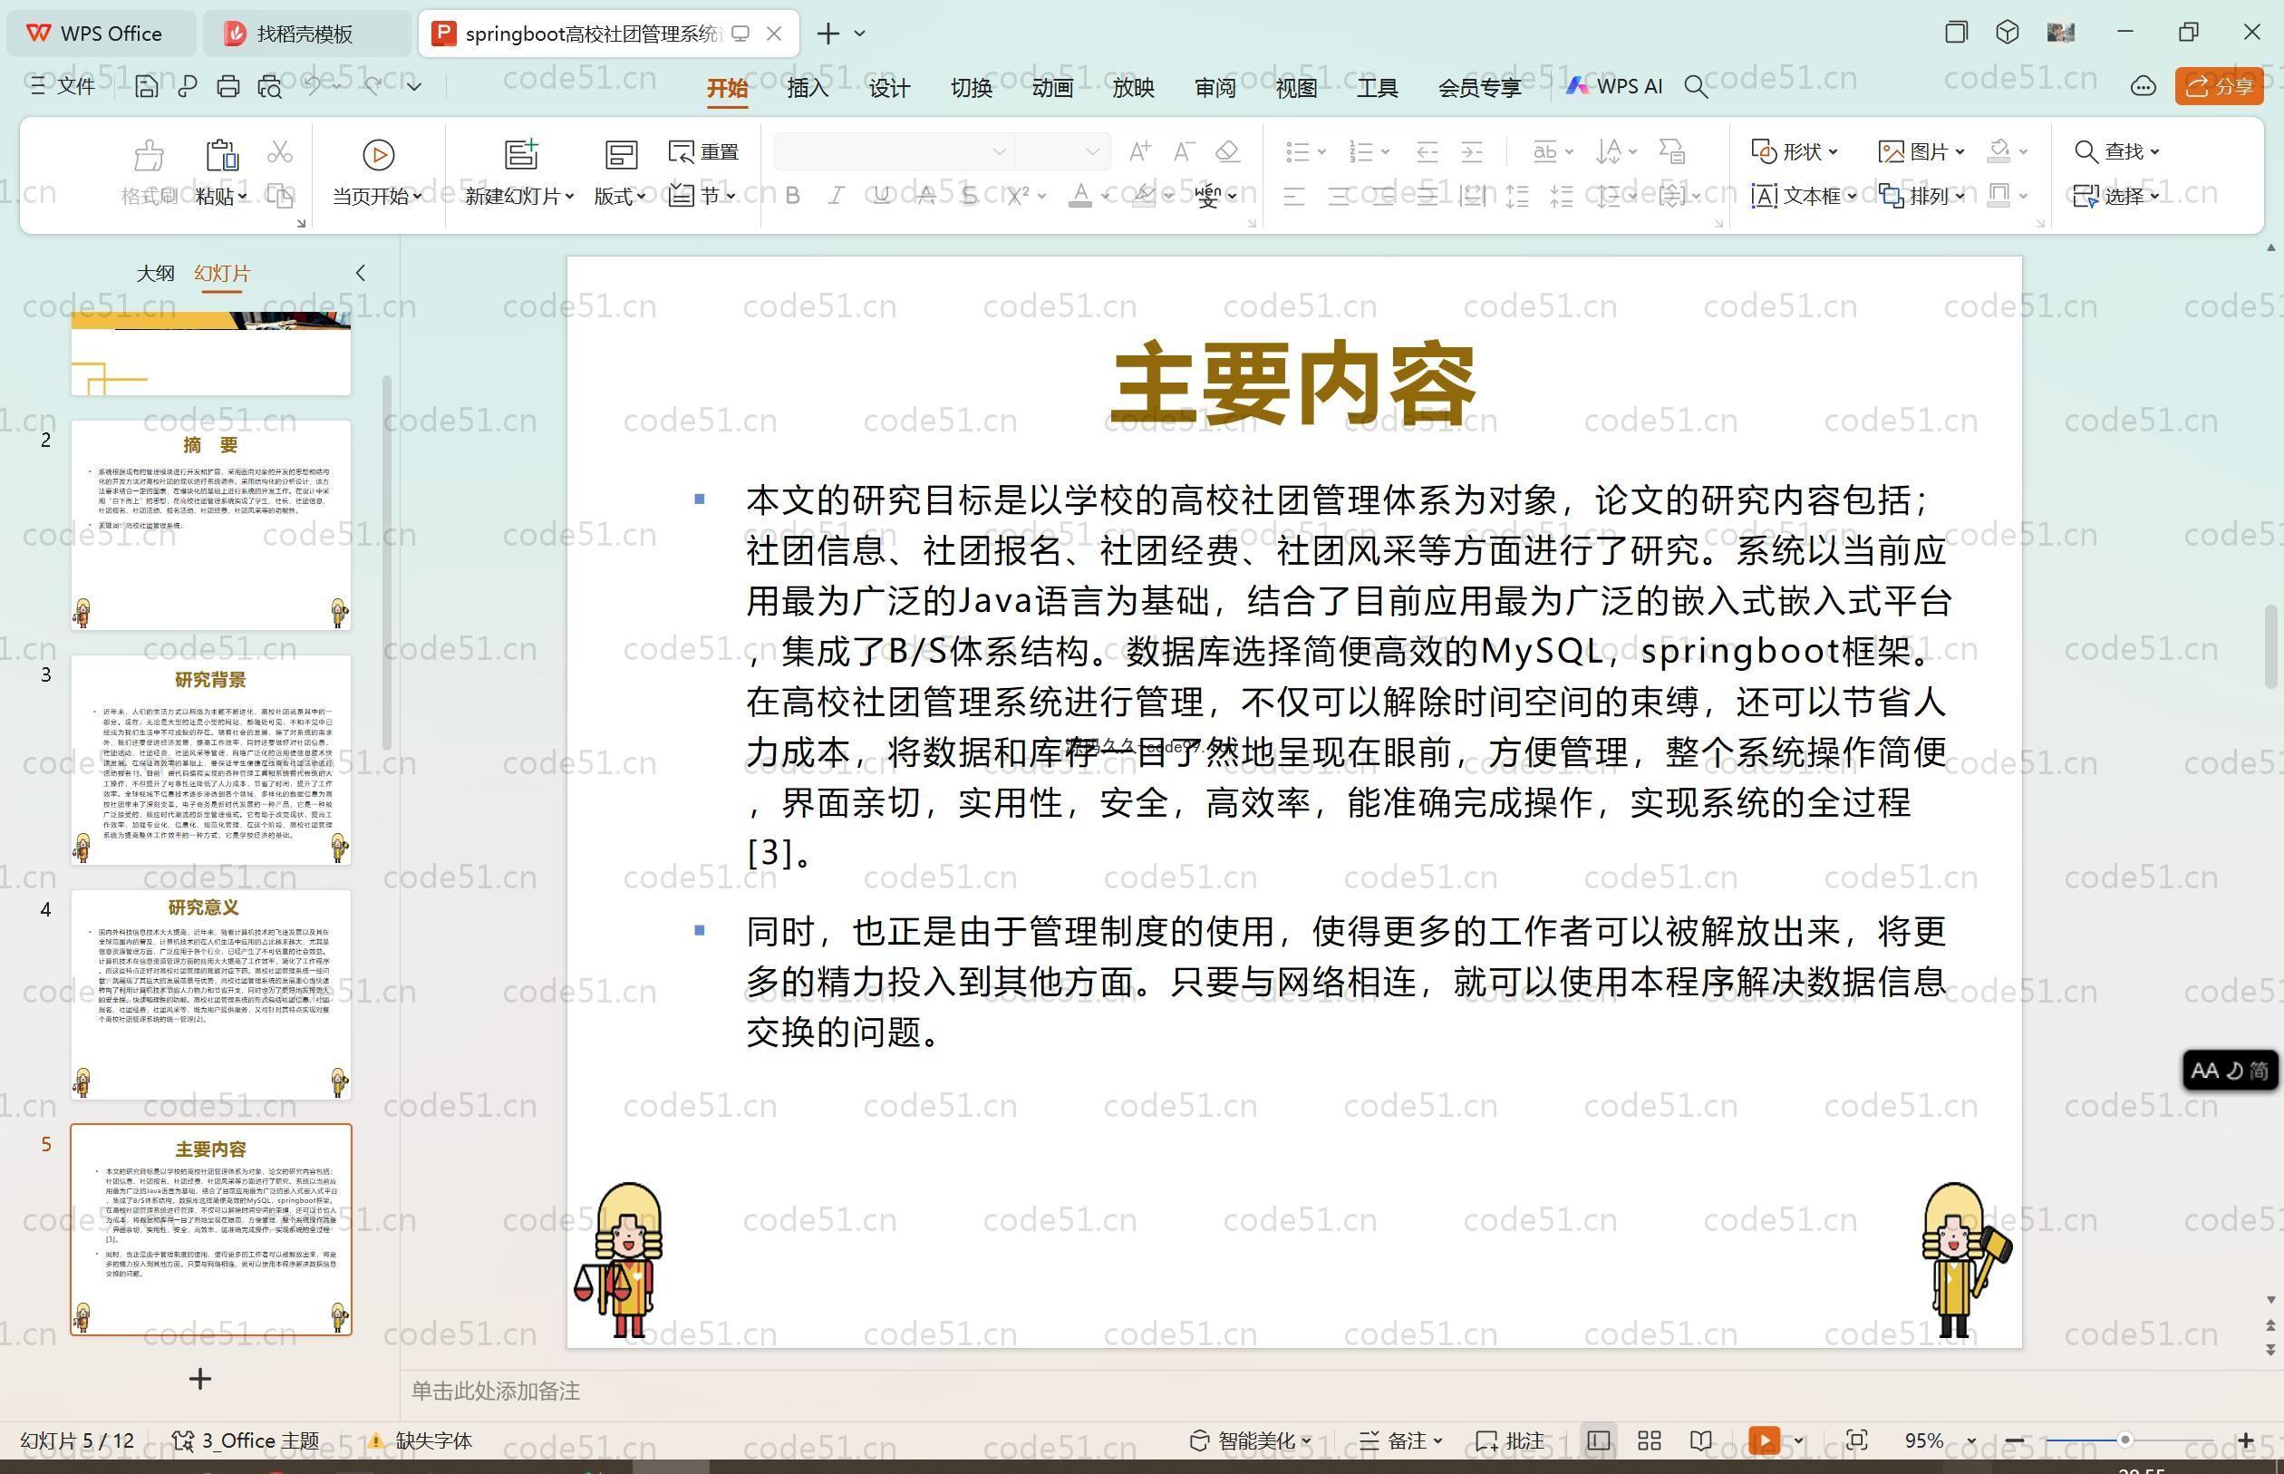This screenshot has width=2284, height=1474.
Task: Toggle text shadow S icon
Action: [x=969, y=196]
